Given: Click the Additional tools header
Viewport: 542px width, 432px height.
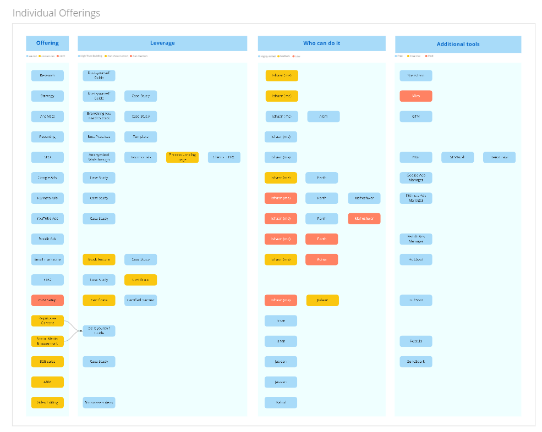Looking at the screenshot, I should pyautogui.click(x=458, y=44).
